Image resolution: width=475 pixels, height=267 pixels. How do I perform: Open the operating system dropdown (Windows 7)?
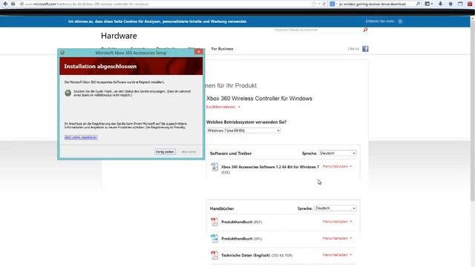pos(243,131)
